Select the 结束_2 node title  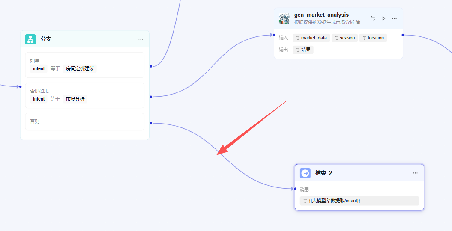tap(323, 173)
